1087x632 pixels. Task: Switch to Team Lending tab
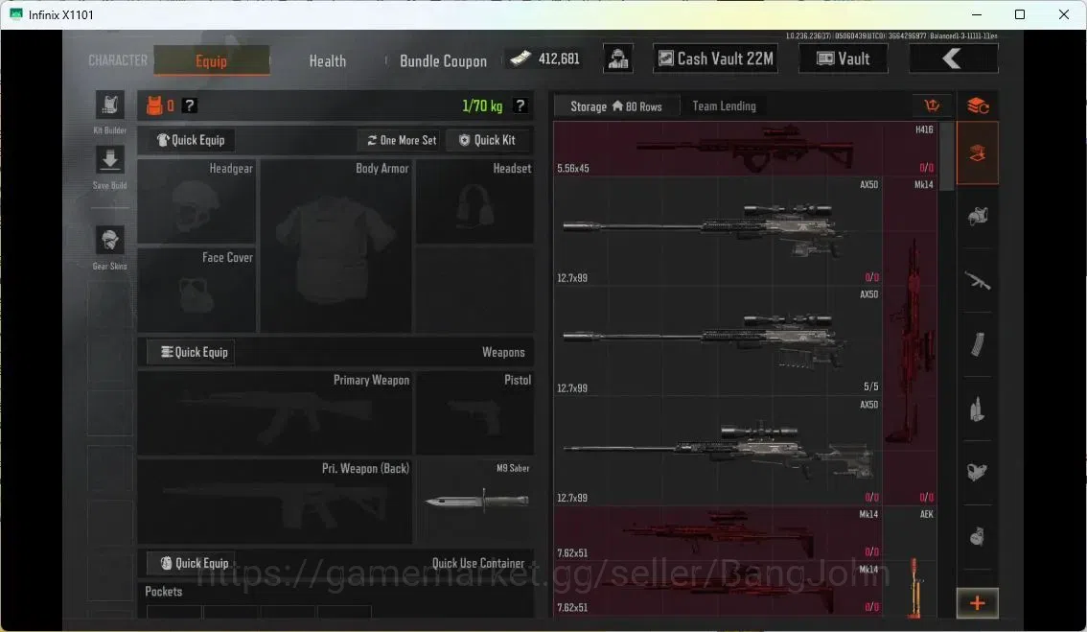point(724,106)
